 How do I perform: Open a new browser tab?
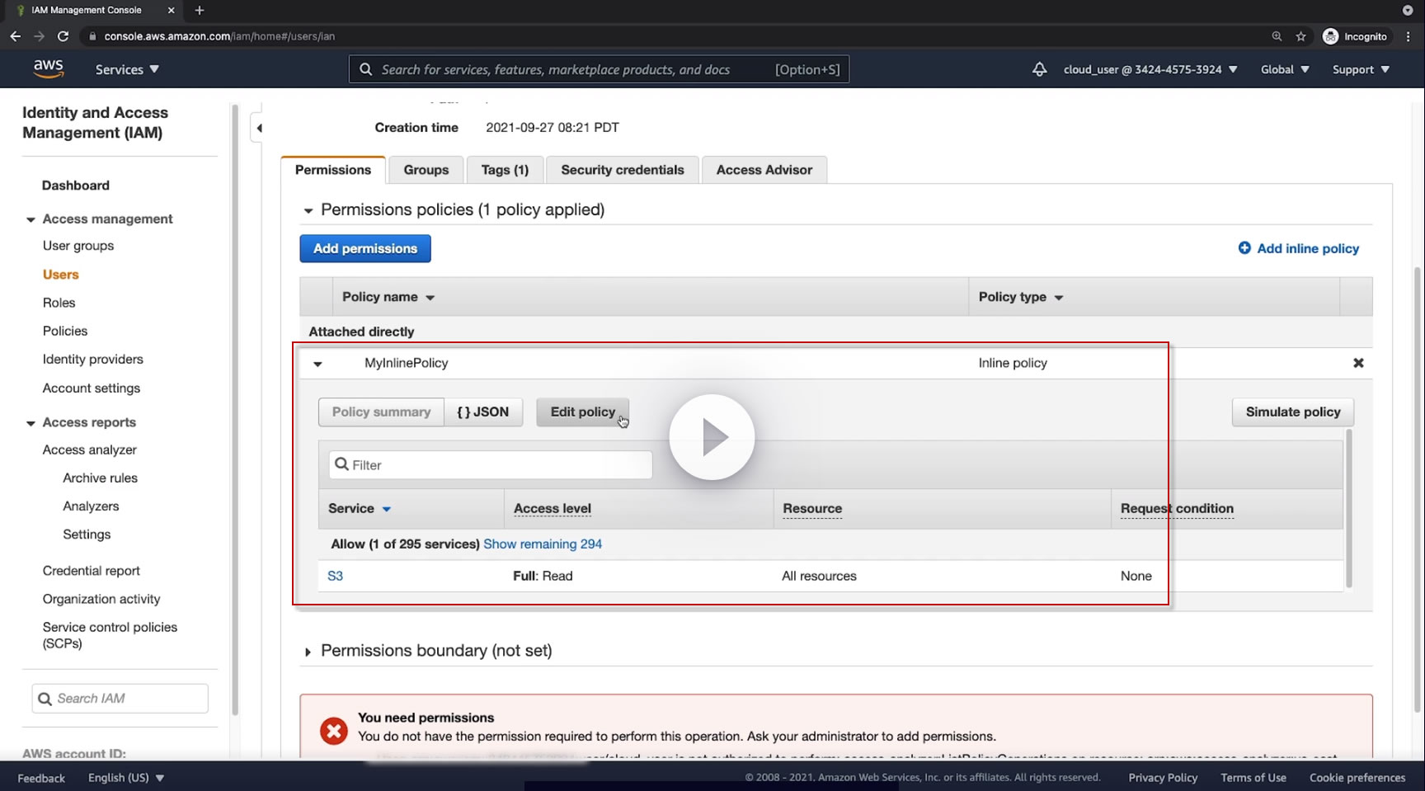pos(199,10)
